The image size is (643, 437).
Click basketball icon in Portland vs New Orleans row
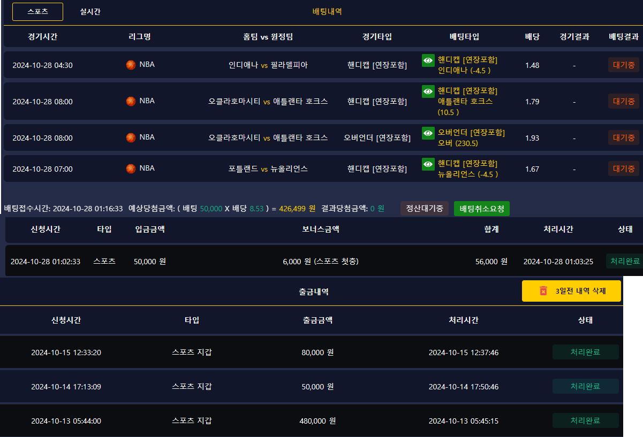pos(131,168)
